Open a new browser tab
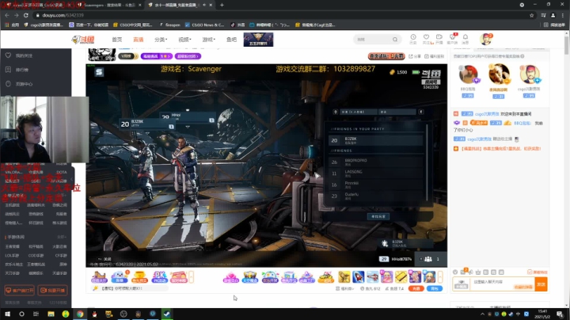 (222, 5)
